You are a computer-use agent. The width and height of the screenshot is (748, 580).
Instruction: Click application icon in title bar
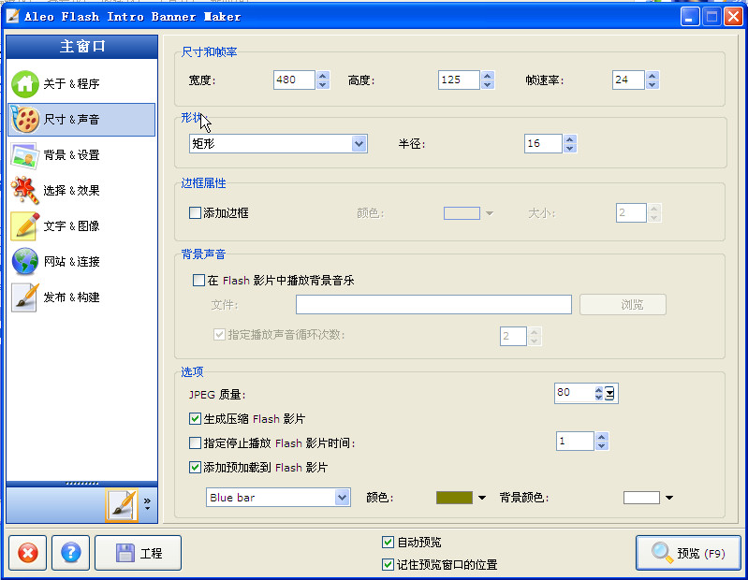12,16
